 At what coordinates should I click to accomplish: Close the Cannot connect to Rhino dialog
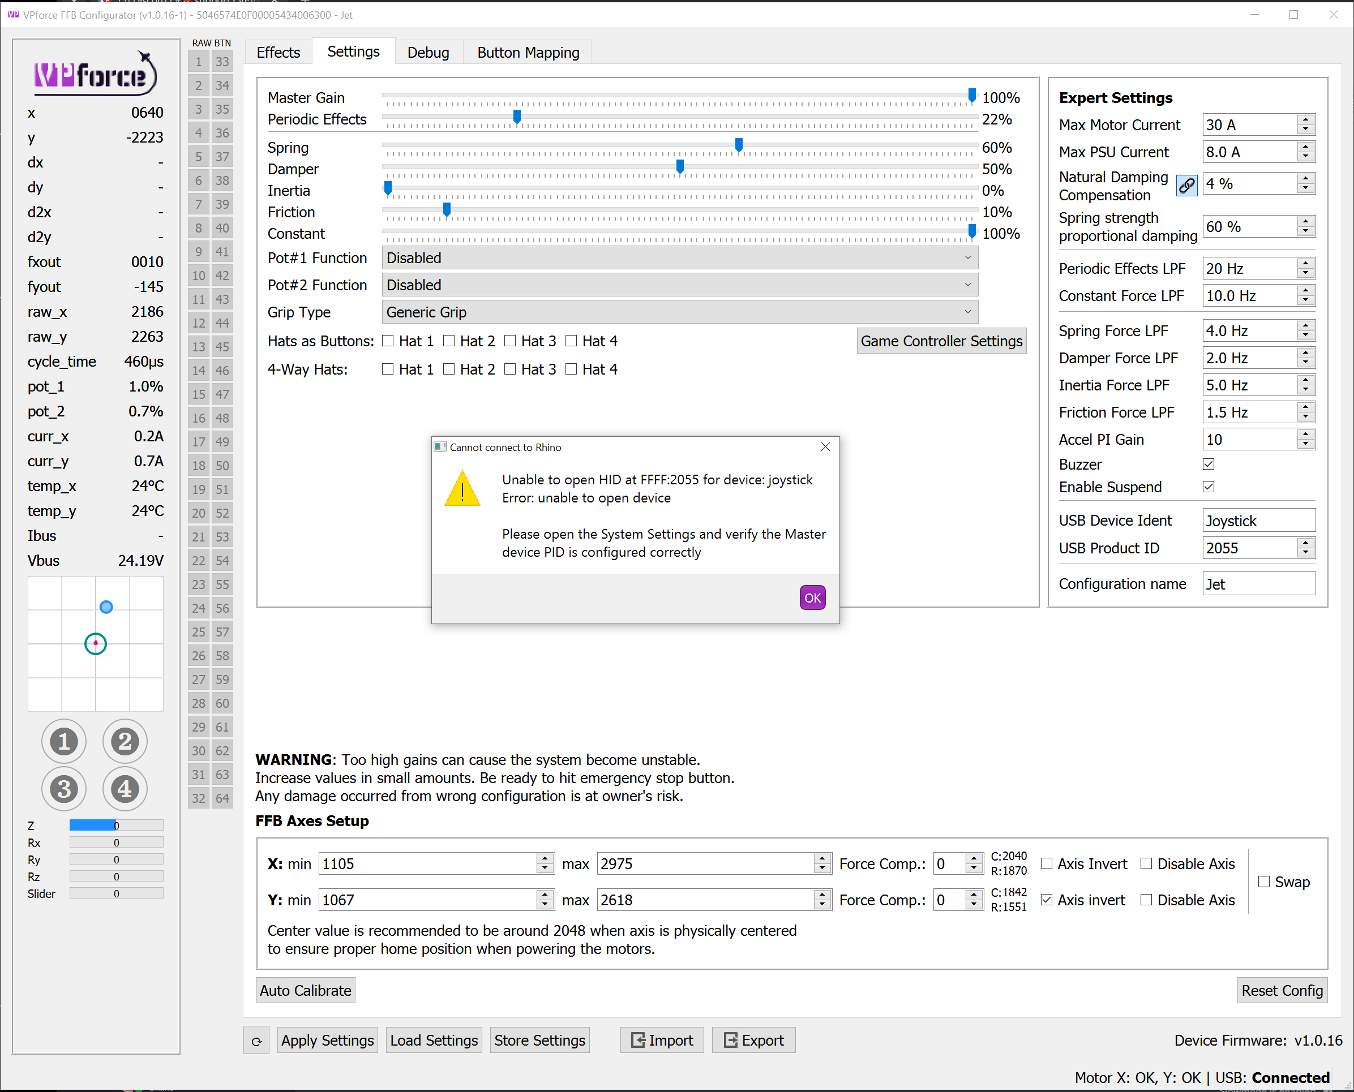point(825,446)
